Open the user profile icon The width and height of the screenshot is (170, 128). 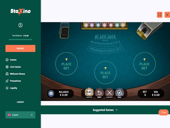pos(20,25)
